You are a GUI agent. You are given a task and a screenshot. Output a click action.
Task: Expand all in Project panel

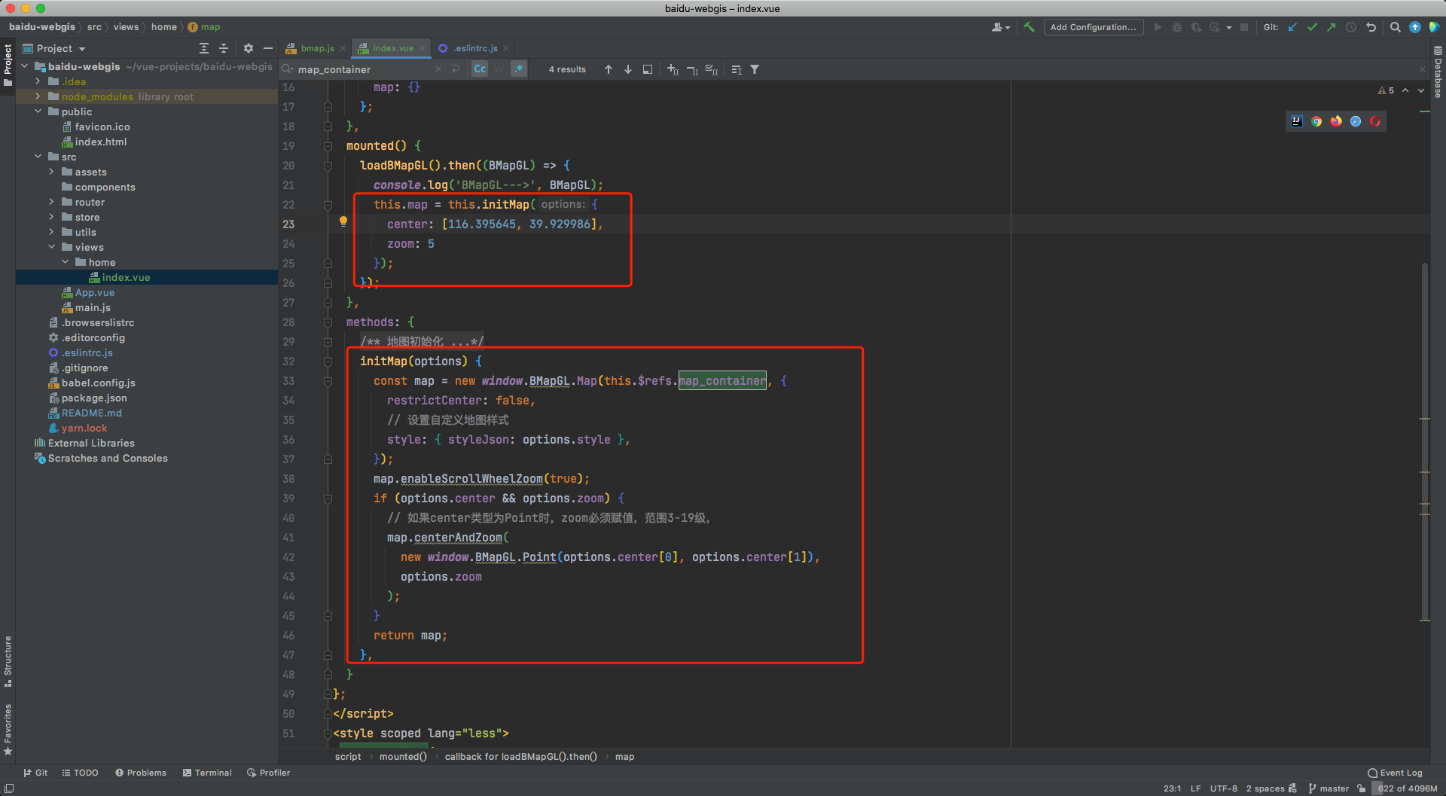[204, 48]
